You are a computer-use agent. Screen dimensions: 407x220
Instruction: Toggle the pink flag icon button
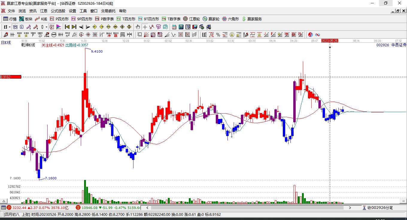[x=59, y=27]
